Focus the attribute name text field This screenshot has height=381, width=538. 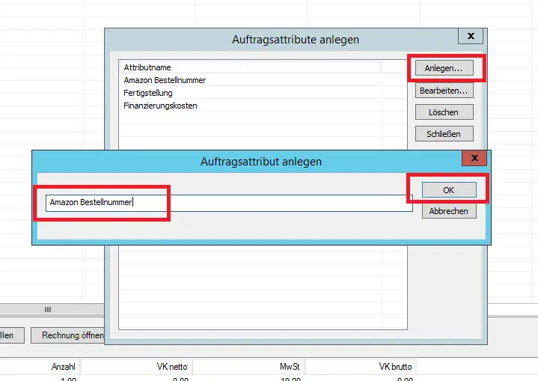pos(229,203)
